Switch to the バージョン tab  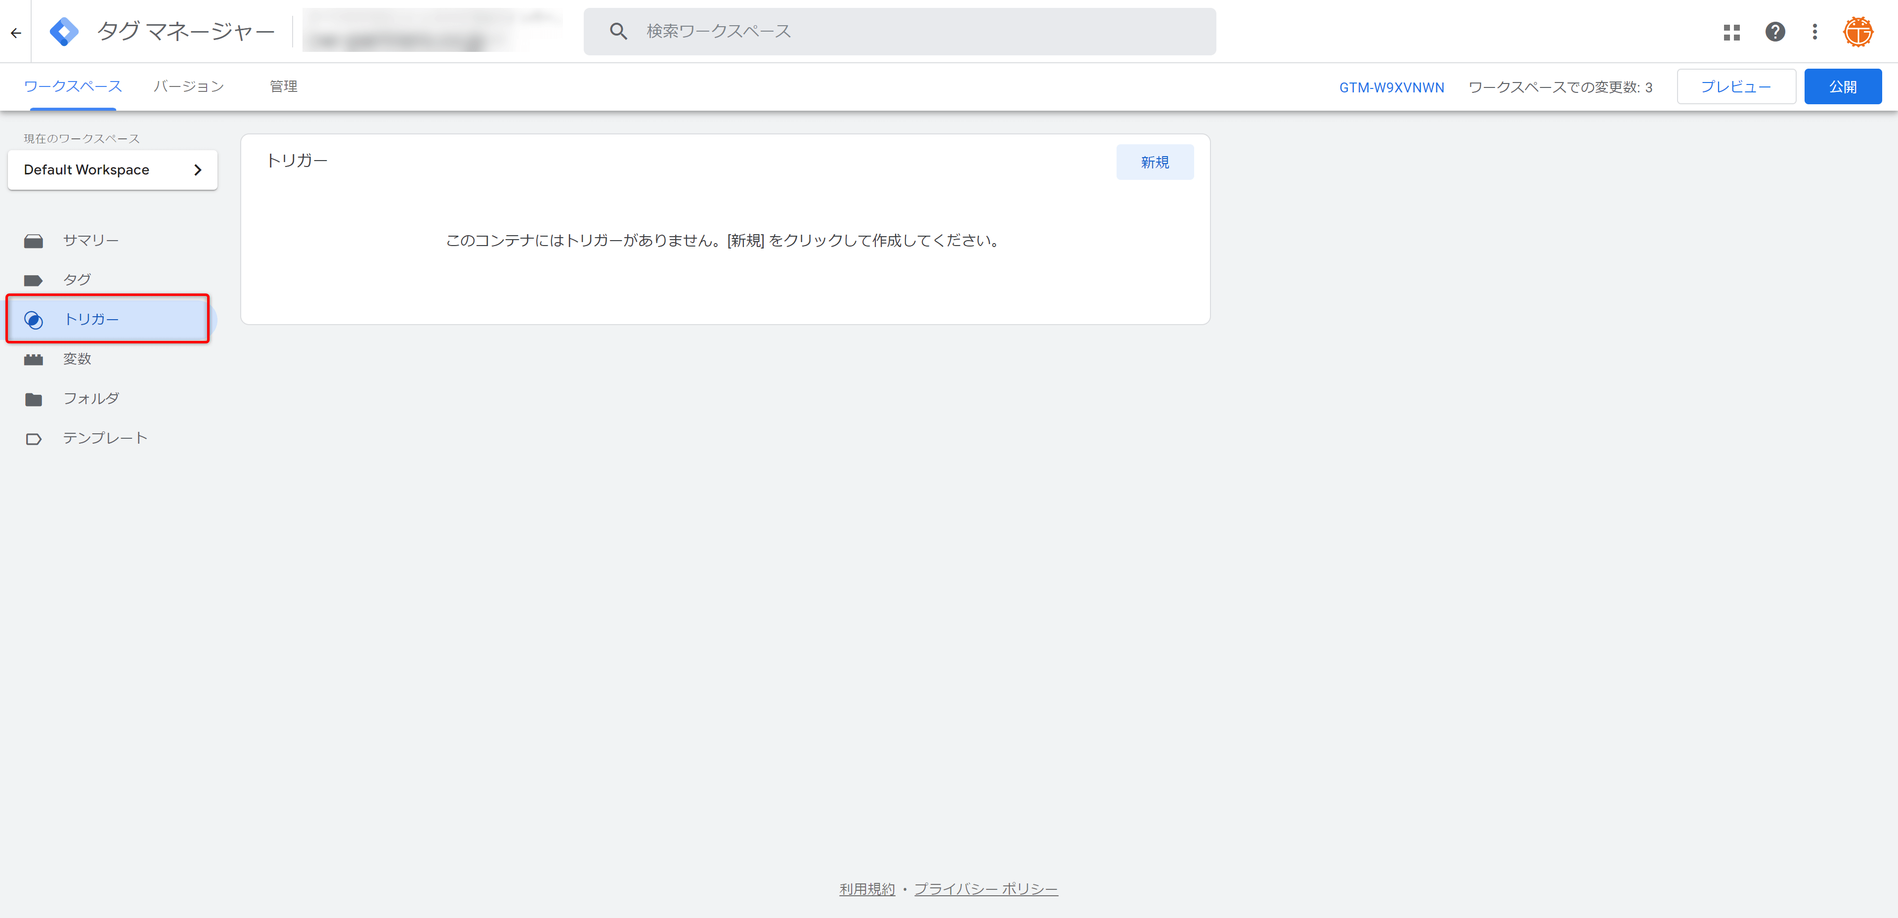point(189,86)
